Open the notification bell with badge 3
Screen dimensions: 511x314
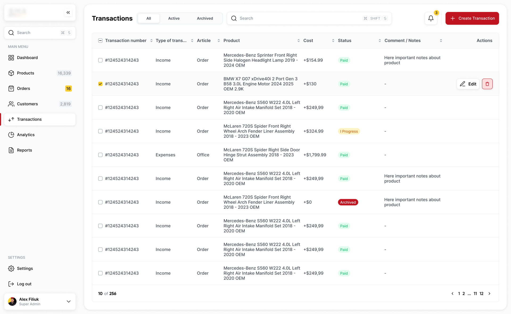[x=431, y=18]
